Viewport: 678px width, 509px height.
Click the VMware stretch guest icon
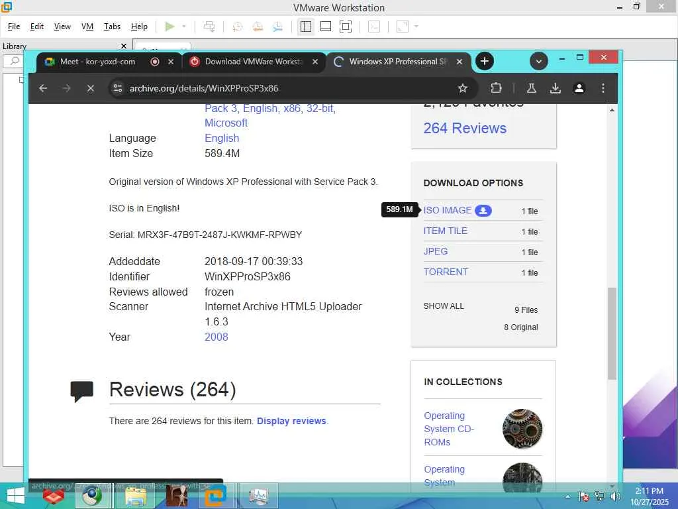tap(403, 27)
